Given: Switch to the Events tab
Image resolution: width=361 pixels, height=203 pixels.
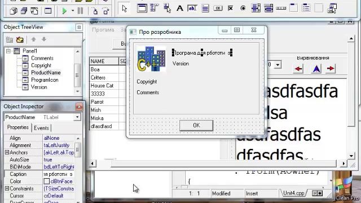Looking at the screenshot, I should 41,128.
